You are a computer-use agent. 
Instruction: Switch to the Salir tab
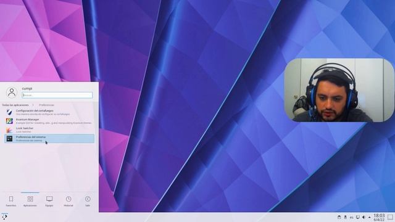pyautogui.click(x=88, y=202)
